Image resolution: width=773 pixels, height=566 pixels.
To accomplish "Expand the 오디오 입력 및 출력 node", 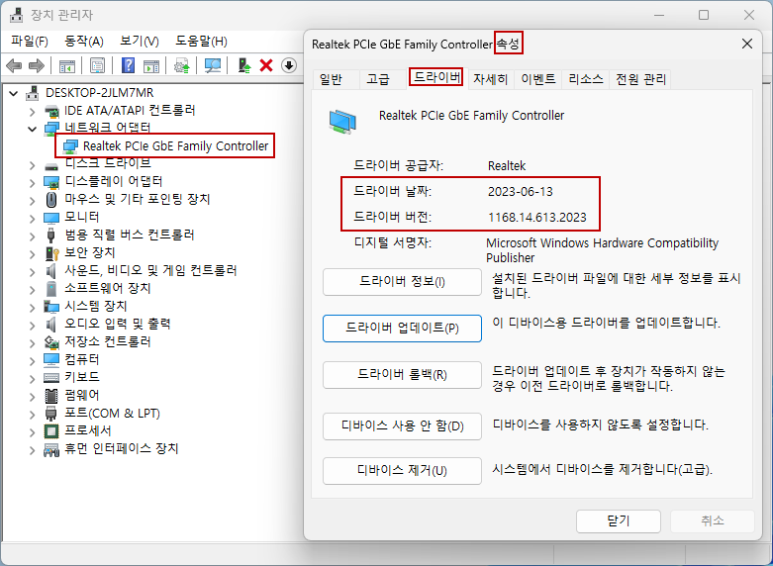I will (x=33, y=325).
